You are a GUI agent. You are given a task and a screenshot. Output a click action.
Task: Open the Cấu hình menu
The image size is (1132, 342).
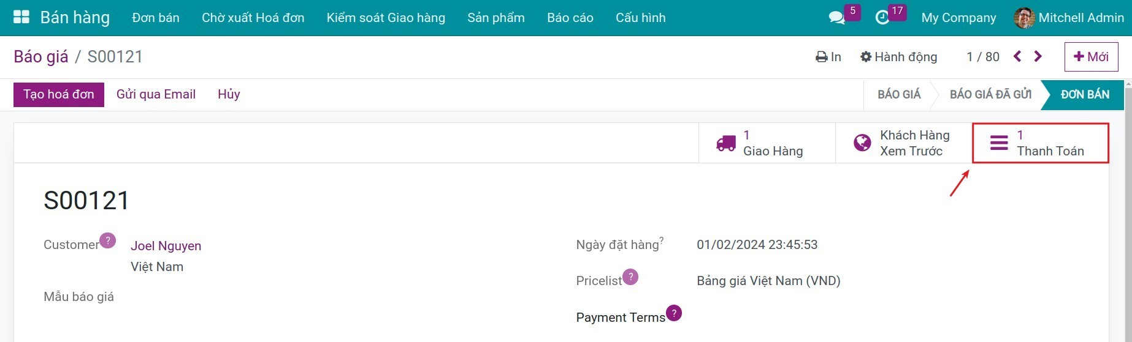(x=641, y=18)
